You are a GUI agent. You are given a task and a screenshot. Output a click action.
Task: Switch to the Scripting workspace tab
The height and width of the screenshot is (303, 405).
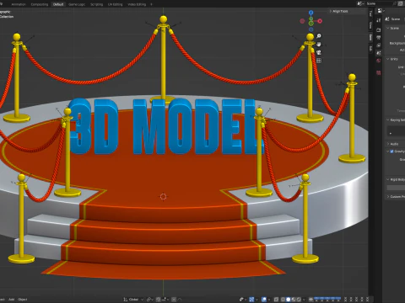point(96,4)
